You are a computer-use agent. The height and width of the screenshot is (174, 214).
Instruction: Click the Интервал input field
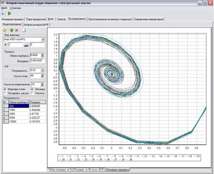37,61
